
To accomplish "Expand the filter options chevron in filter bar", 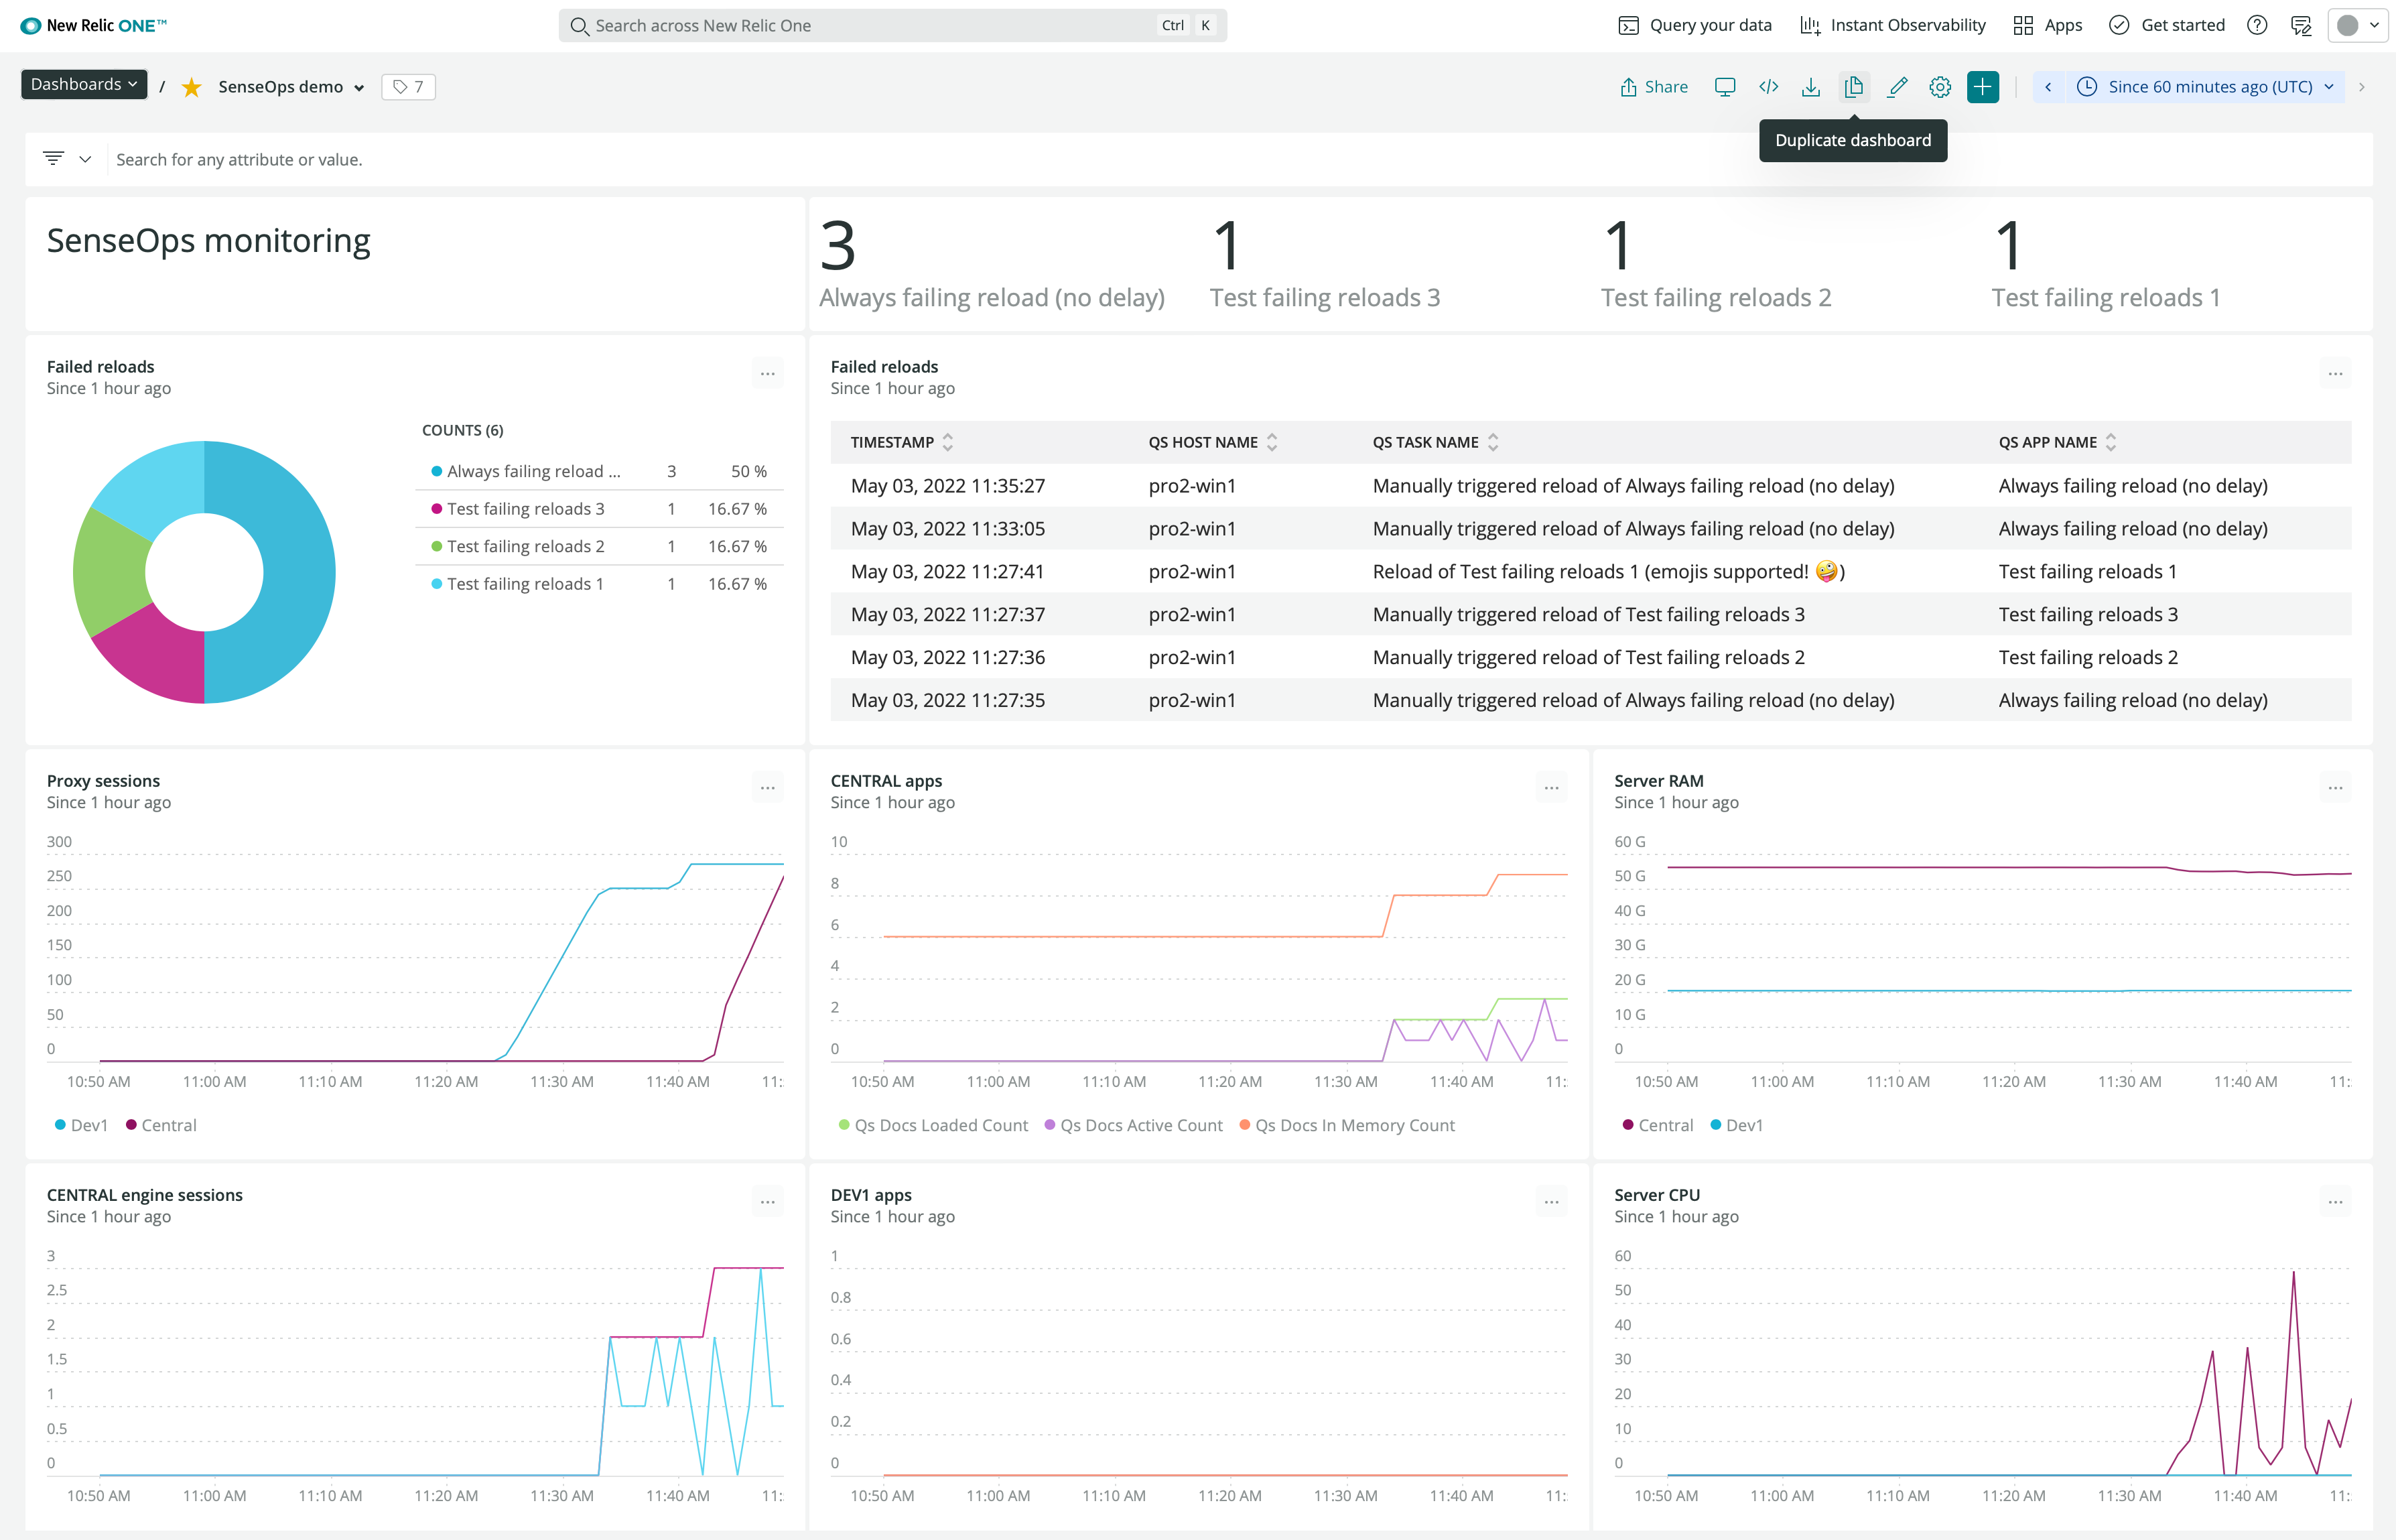I will coord(86,159).
